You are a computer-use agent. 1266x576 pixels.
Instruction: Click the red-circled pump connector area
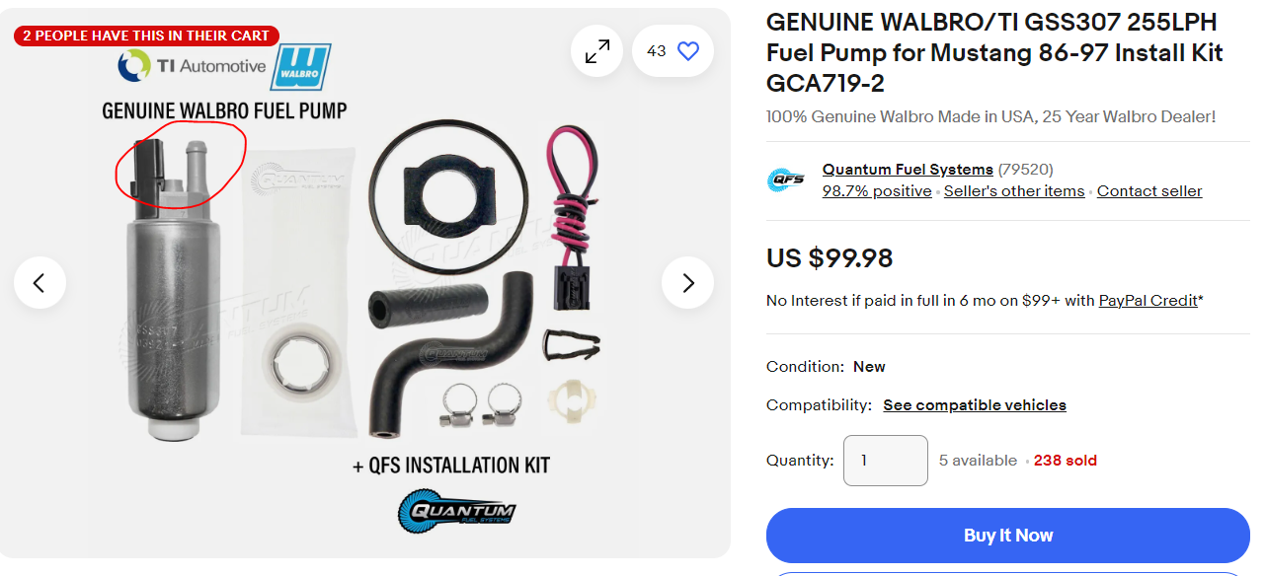181,162
